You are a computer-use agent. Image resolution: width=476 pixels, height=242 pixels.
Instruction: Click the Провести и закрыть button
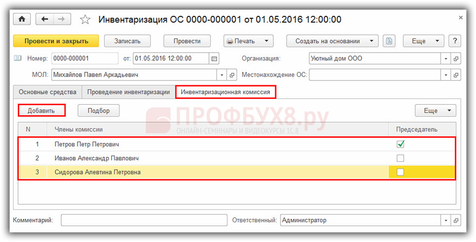pyautogui.click(x=56, y=41)
